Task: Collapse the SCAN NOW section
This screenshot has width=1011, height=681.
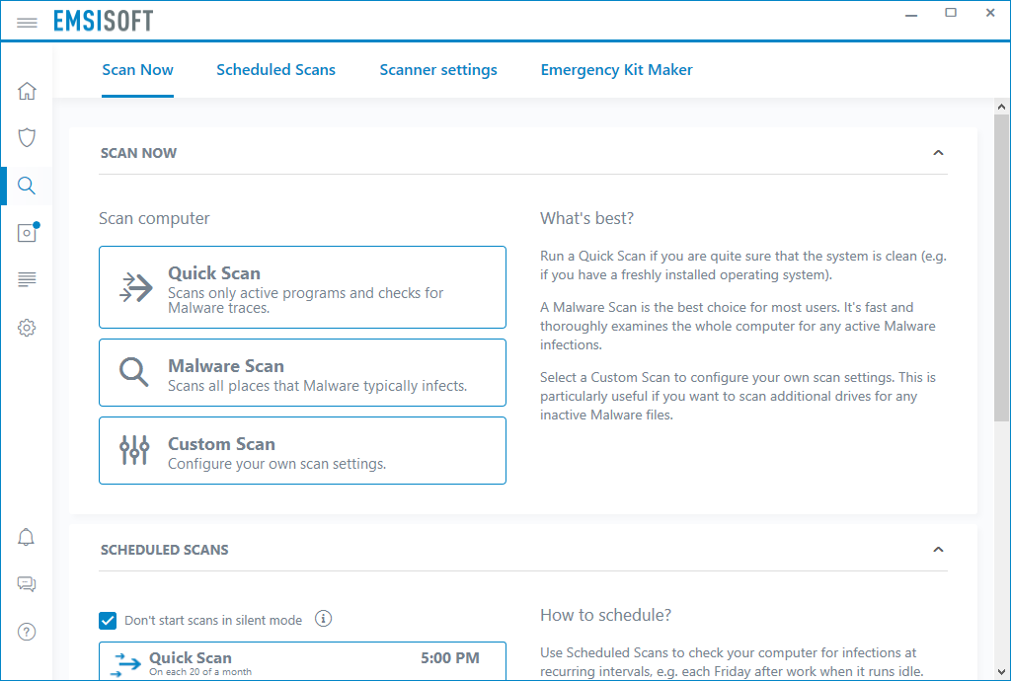Action: (x=938, y=153)
